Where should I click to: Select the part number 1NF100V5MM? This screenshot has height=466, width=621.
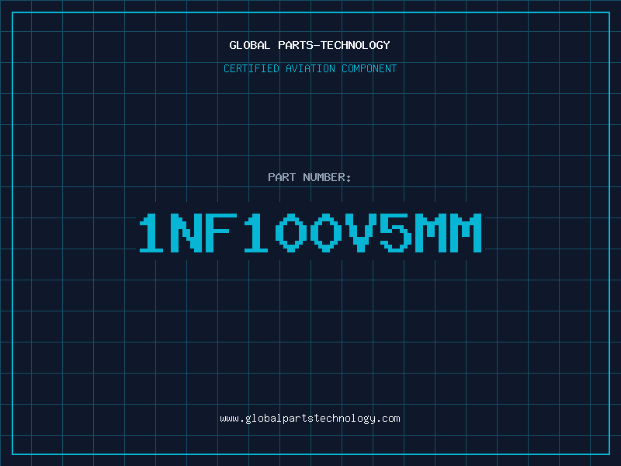(310, 233)
